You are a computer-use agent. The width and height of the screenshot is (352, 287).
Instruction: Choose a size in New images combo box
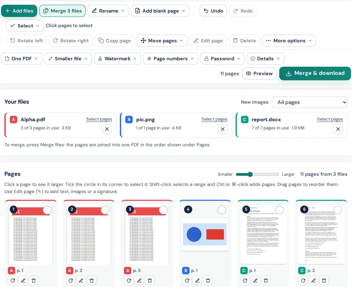[x=310, y=102]
